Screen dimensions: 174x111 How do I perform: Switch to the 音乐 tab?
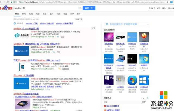45,14
